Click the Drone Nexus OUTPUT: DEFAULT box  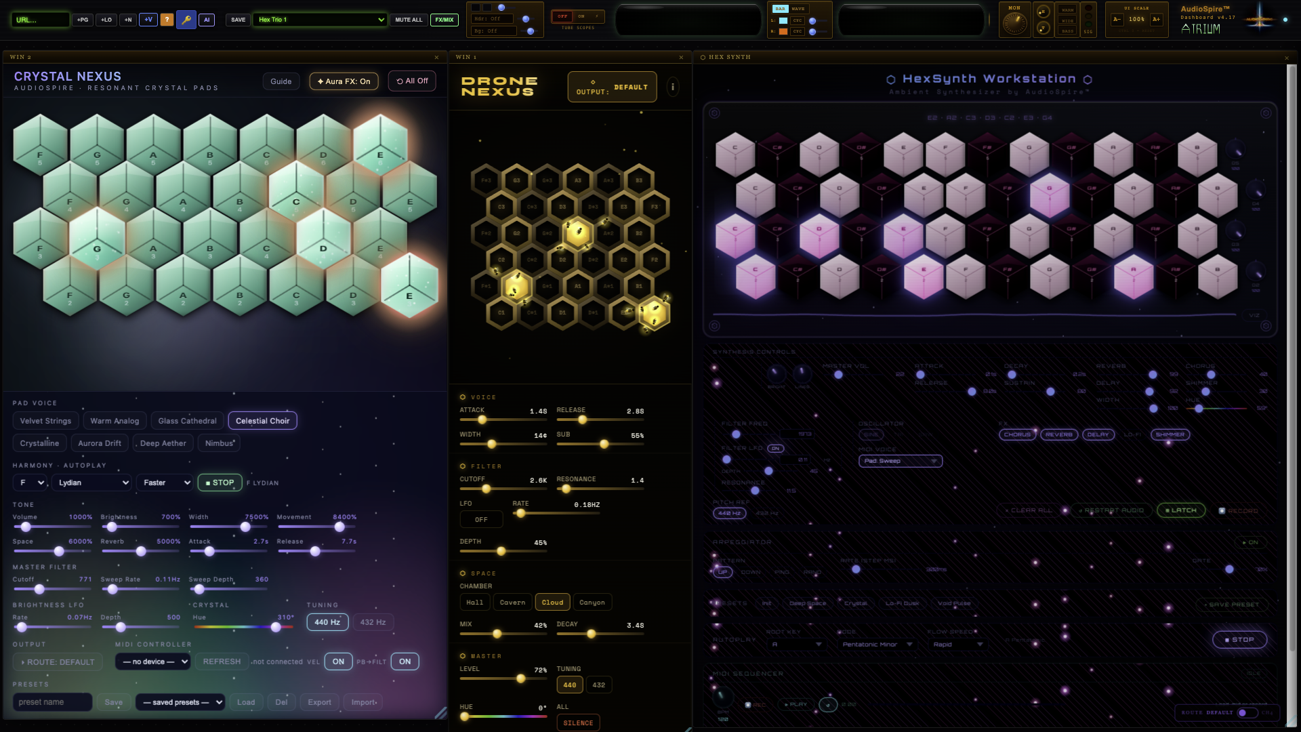pyautogui.click(x=612, y=87)
